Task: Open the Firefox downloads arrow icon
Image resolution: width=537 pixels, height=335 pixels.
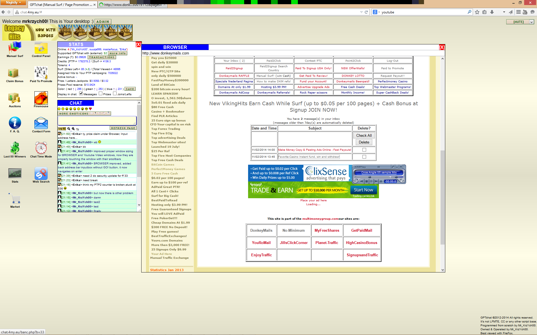Action: point(492,12)
